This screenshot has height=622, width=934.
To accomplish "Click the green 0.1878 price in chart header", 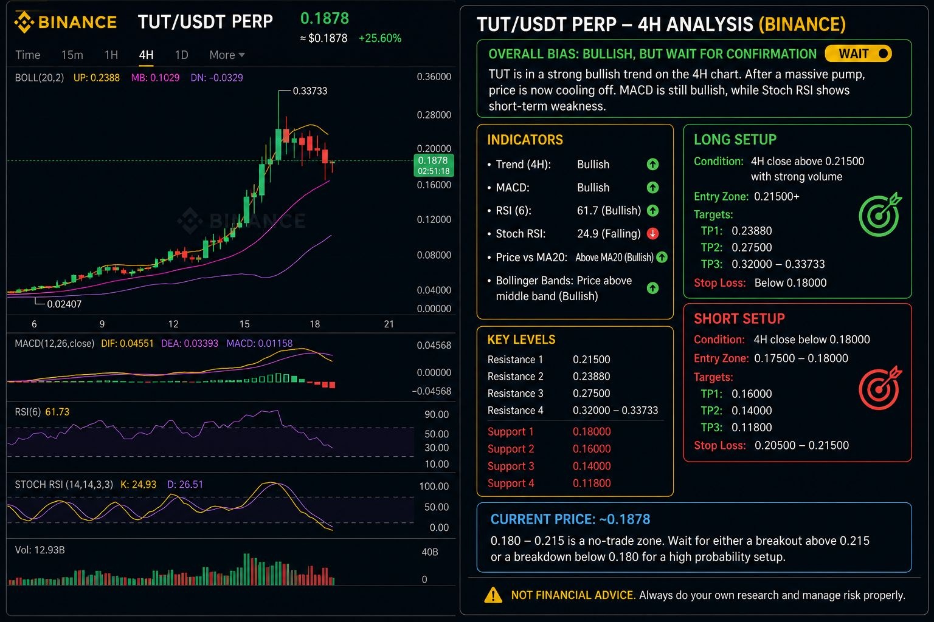I will [325, 18].
